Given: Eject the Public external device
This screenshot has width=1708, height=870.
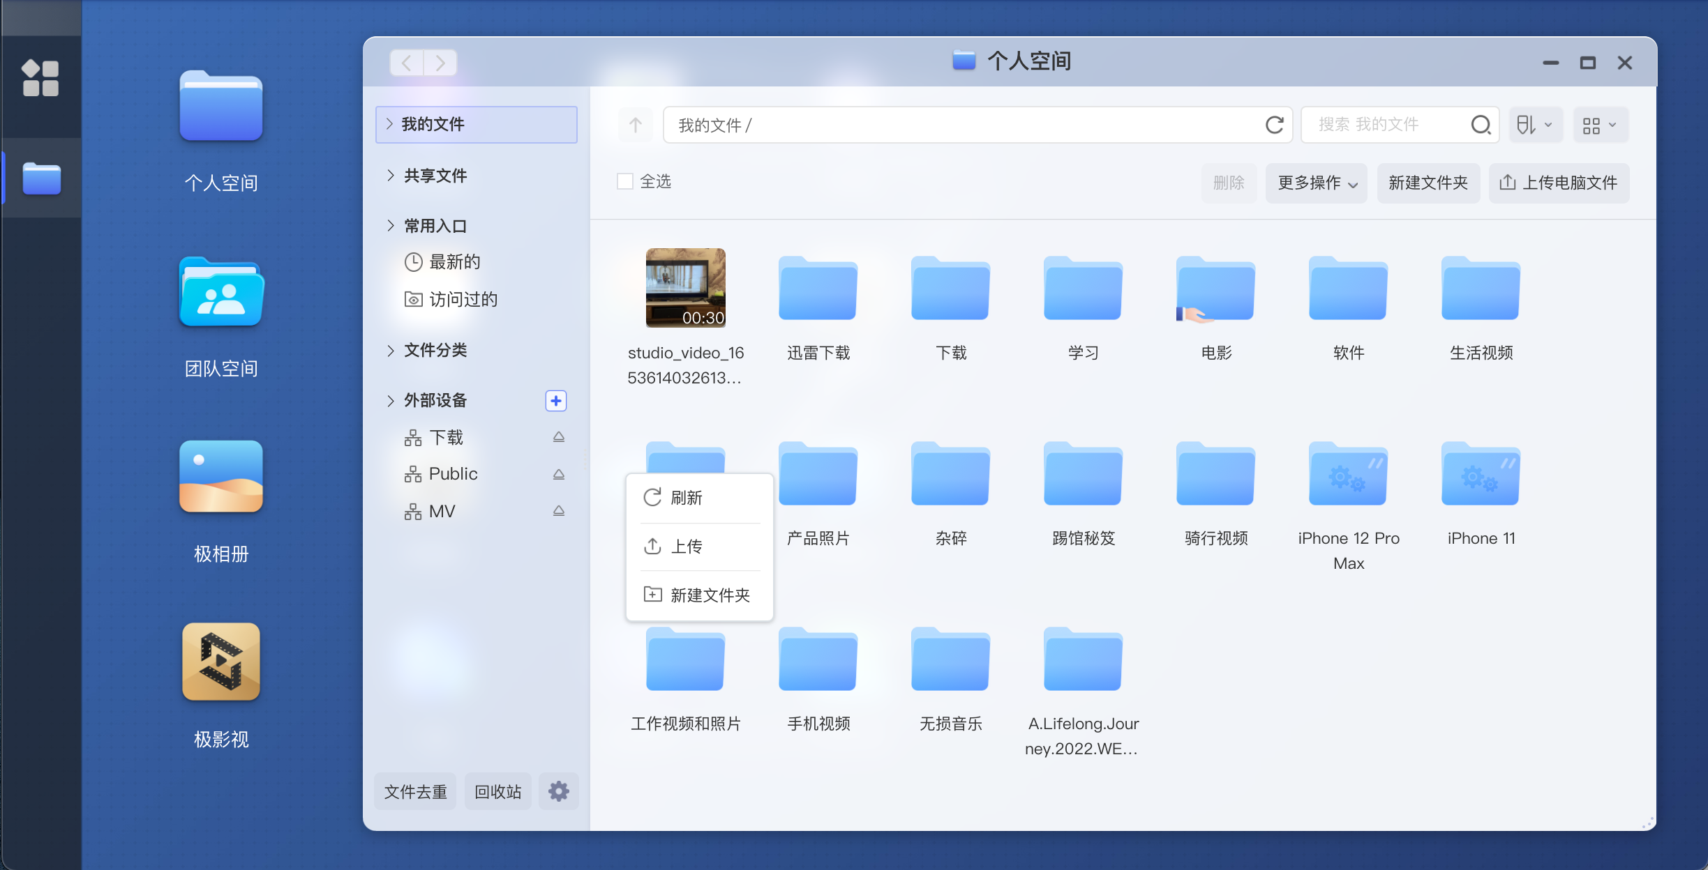Looking at the screenshot, I should (558, 474).
